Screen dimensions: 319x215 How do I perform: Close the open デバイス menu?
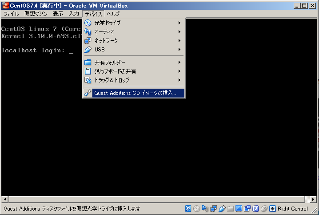[x=93, y=14]
